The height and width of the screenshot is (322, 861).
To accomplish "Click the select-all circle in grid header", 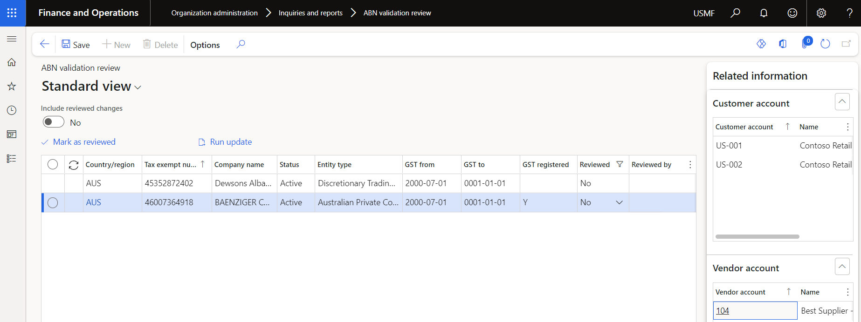I will click(53, 164).
